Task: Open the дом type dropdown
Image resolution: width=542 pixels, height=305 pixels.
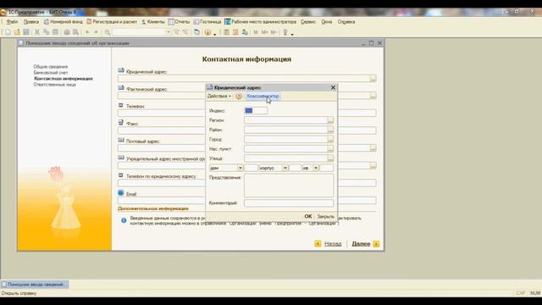Action: (240, 168)
